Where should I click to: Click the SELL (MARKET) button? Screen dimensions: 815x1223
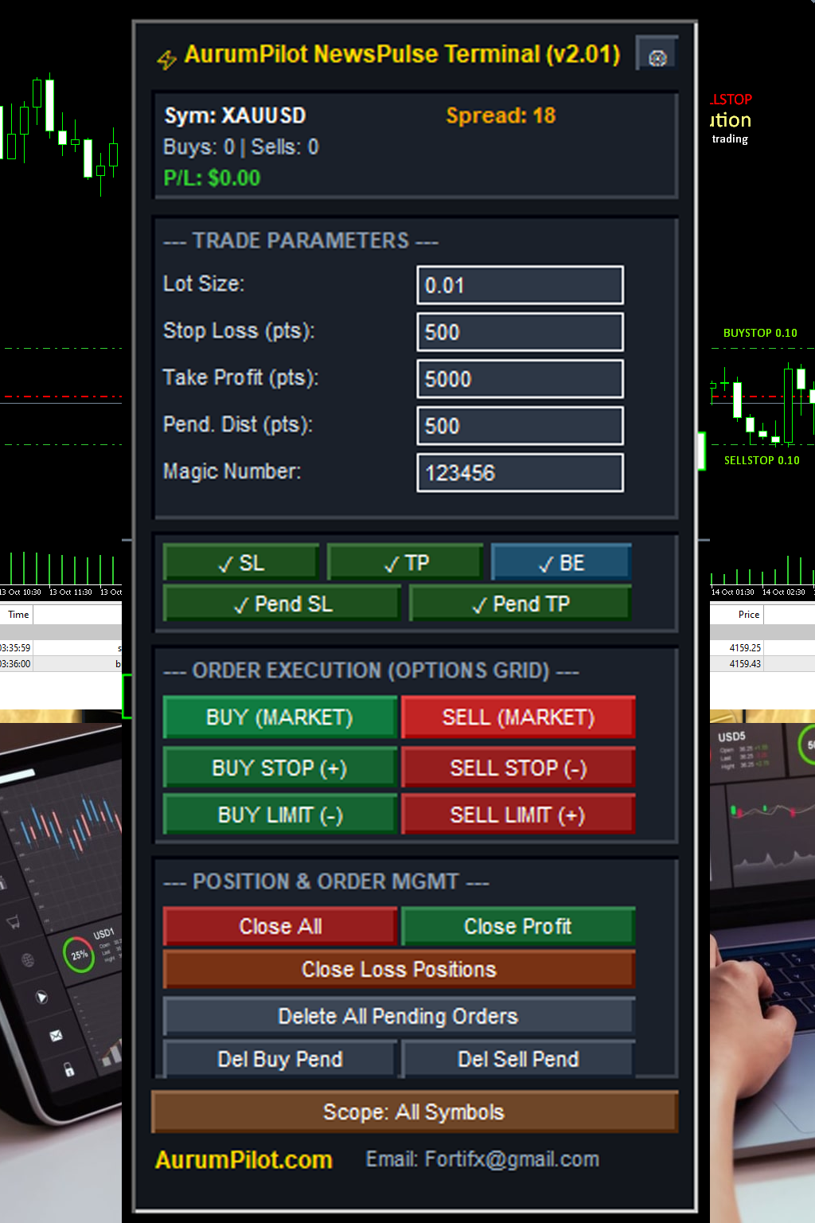click(x=518, y=717)
